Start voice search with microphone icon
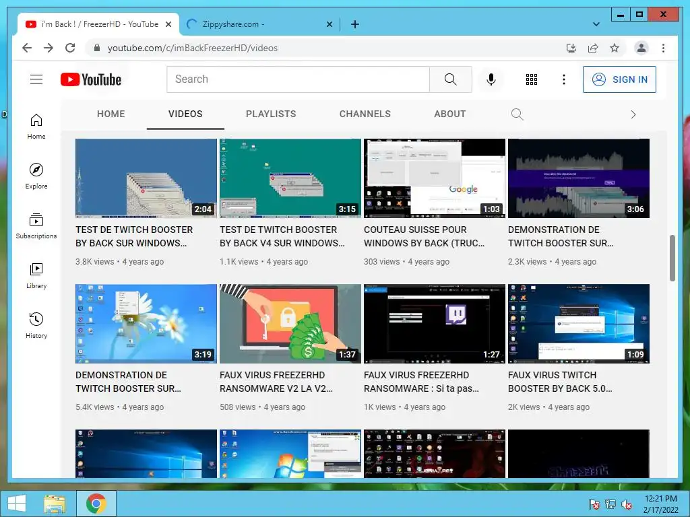Viewport: 690px width, 517px height. (491, 79)
